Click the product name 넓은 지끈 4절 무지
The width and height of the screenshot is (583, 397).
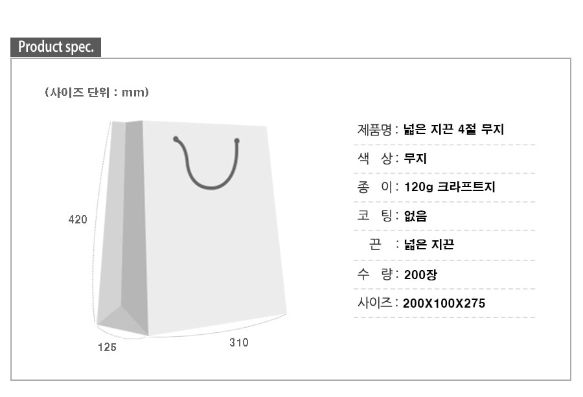tap(453, 130)
